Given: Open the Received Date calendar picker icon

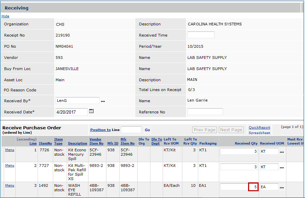Looking at the screenshot, I should [x=91, y=111].
